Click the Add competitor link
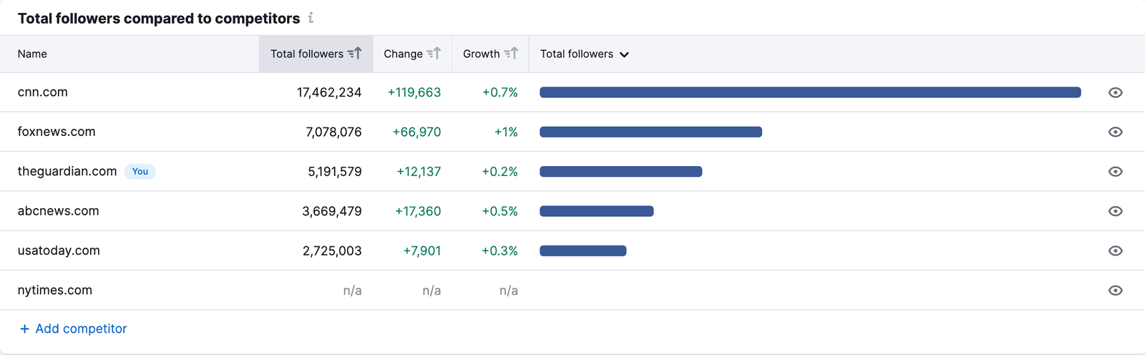 [x=81, y=329]
